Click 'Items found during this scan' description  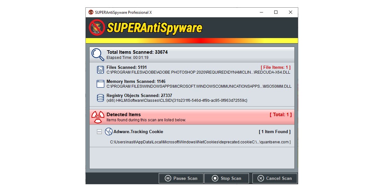(x=146, y=120)
